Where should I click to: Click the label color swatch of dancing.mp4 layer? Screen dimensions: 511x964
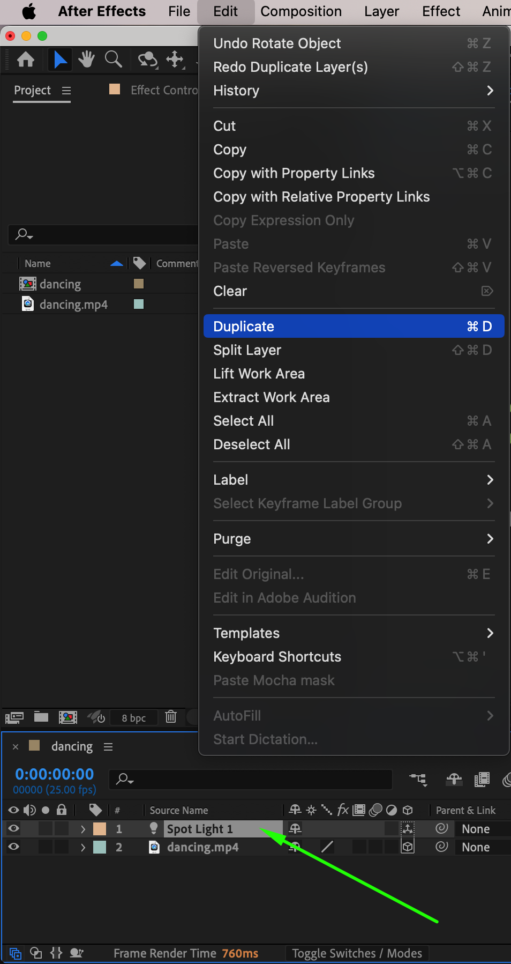100,847
